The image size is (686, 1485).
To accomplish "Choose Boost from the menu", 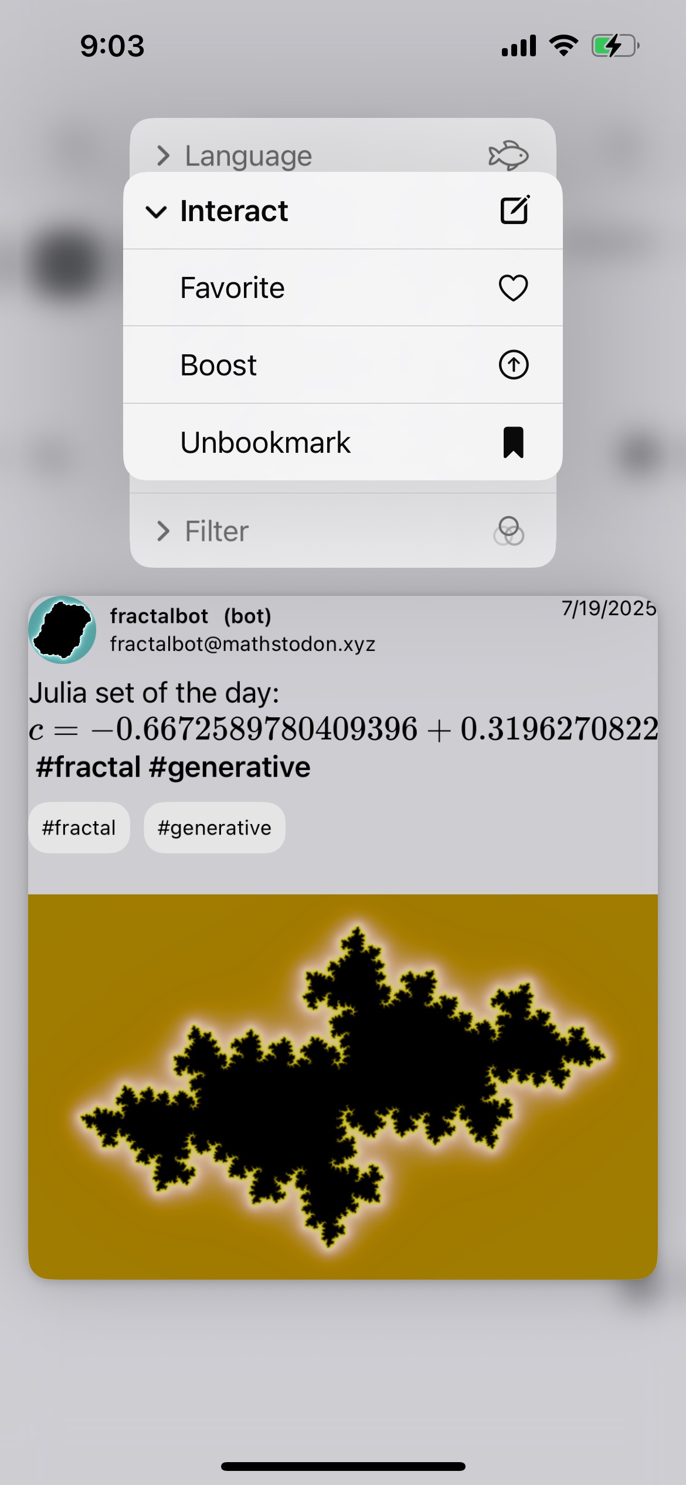I will pos(343,365).
